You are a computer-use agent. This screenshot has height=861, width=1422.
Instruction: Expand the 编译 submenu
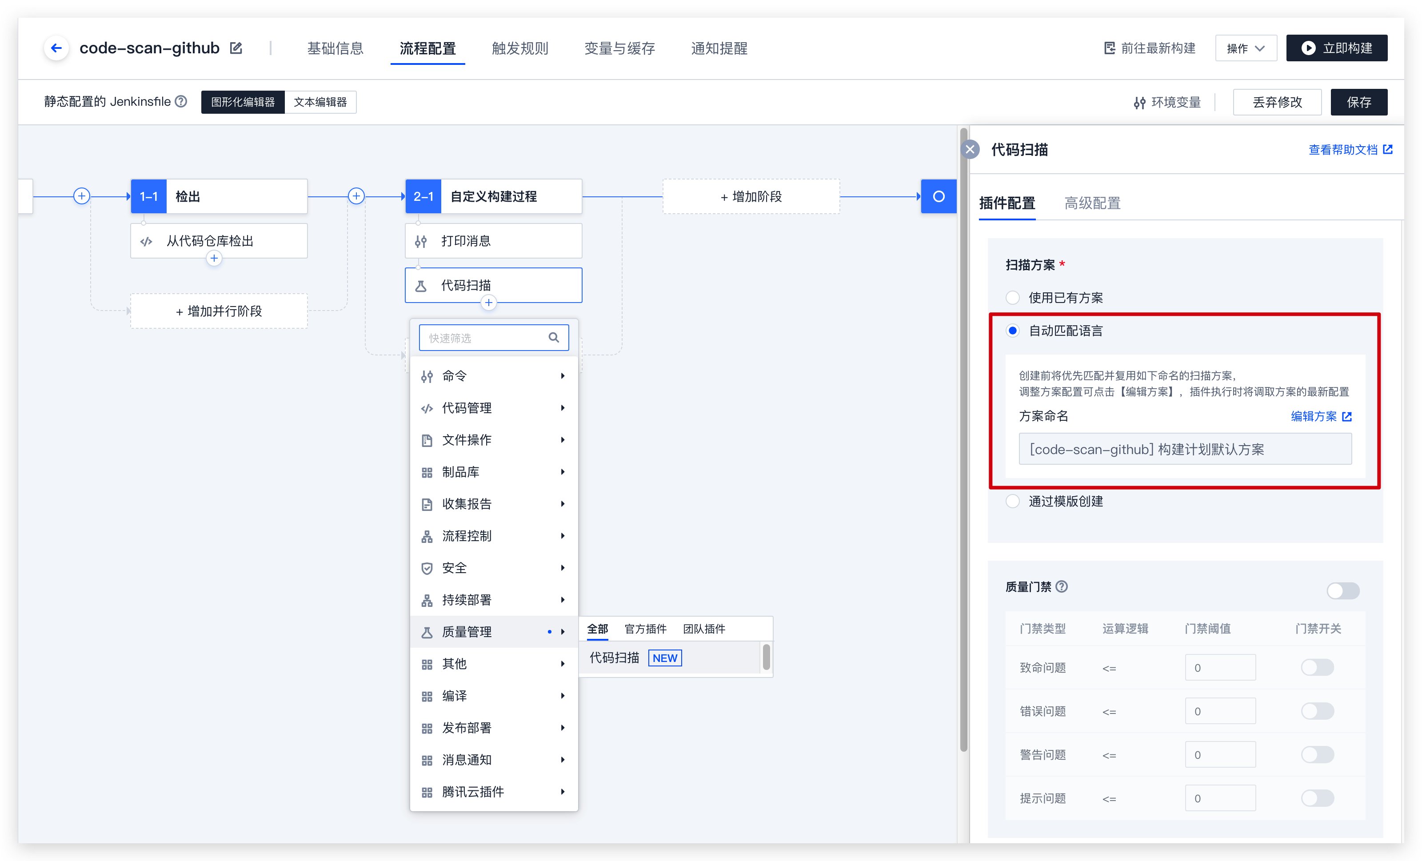pos(563,696)
